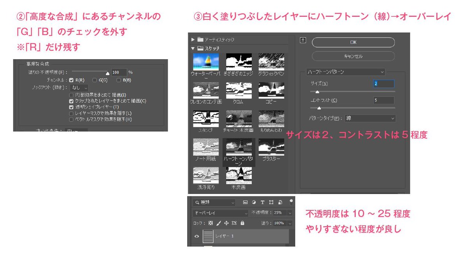Check the G(G) channel checkbox
Image resolution: width=467 pixels, height=263 pixels.
click(95, 80)
